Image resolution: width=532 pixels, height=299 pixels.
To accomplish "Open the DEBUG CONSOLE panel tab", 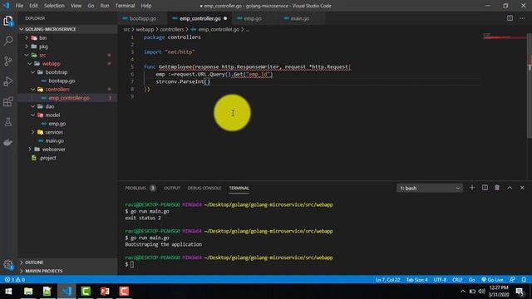I will 204,189.
